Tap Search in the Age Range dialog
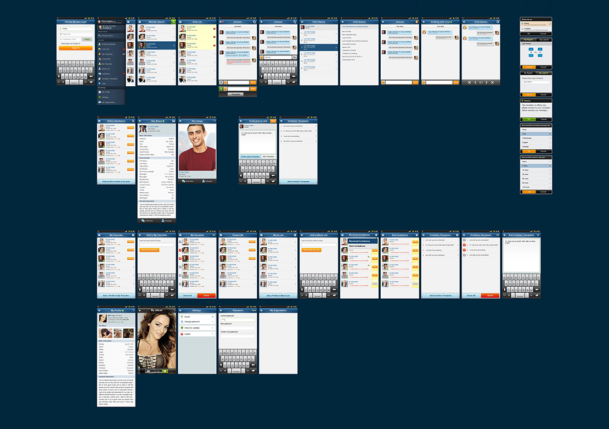Image resolution: width=609 pixels, height=429 pixels. (529, 67)
